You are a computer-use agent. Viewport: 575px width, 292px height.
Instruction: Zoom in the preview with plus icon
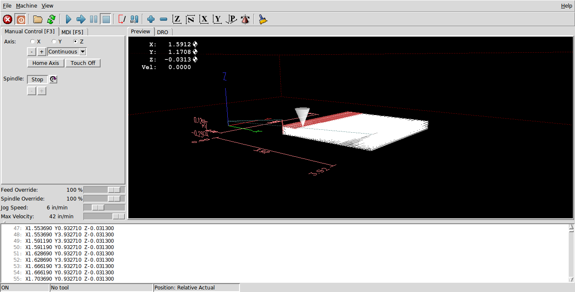pos(151,19)
